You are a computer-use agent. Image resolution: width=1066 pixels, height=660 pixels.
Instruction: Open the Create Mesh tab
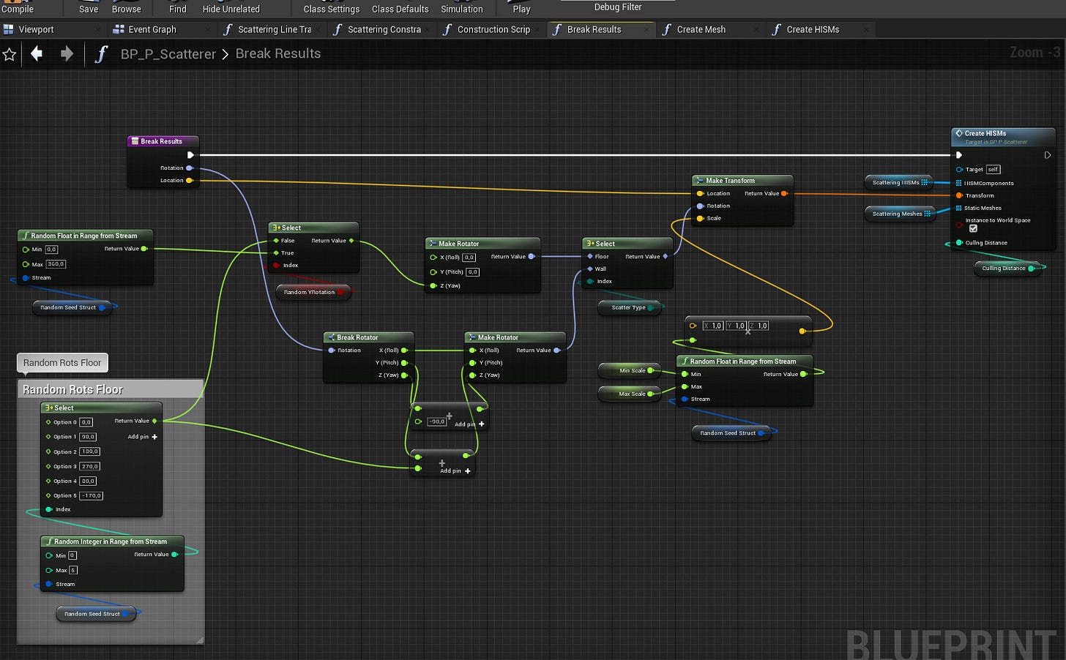click(701, 29)
